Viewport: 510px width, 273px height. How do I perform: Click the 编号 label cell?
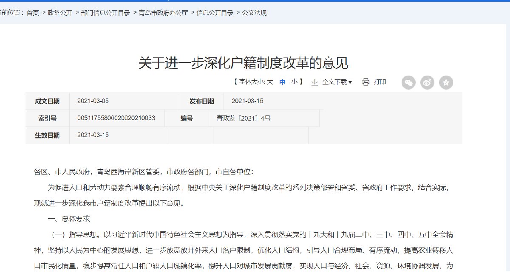(x=187, y=118)
